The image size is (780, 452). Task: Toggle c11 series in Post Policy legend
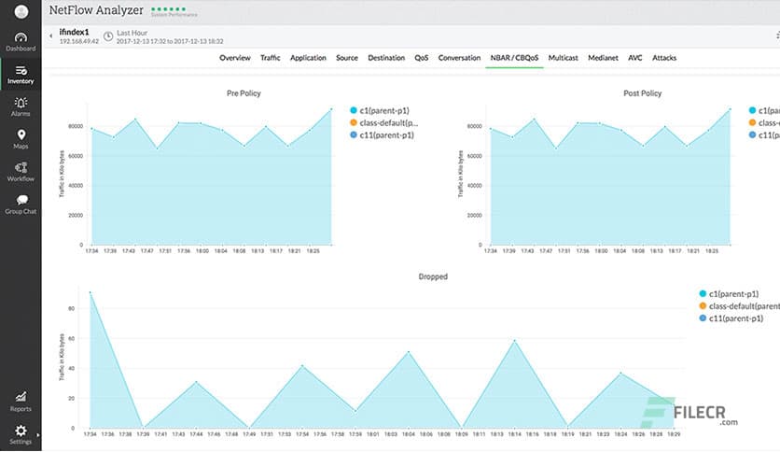click(x=764, y=134)
